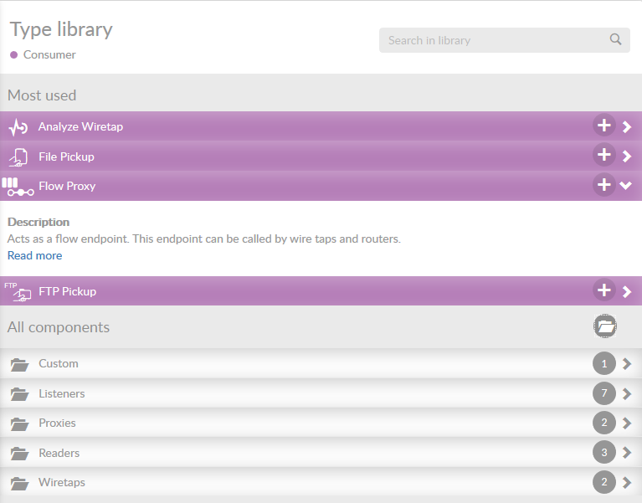Click the File Pickup icon
This screenshot has width=642, height=503.
18,157
